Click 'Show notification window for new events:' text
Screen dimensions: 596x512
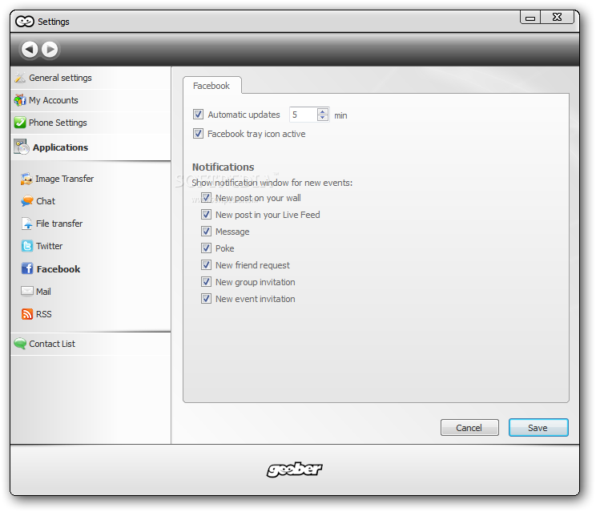click(x=272, y=183)
